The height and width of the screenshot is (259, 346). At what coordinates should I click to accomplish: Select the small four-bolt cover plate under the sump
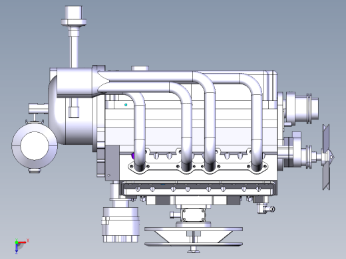[193, 215]
